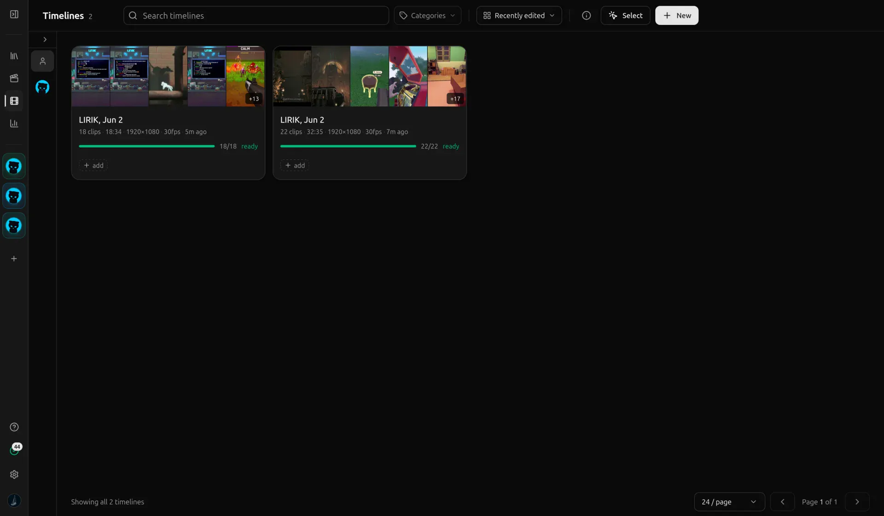This screenshot has width=884, height=516.
Task: Select the second cat avatar in the left rail
Action: pyautogui.click(x=14, y=196)
